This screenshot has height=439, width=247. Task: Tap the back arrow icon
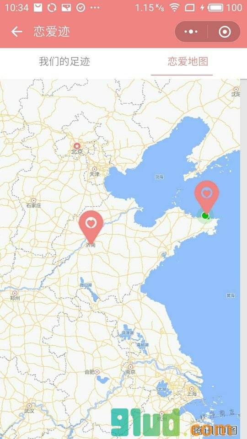tap(16, 32)
